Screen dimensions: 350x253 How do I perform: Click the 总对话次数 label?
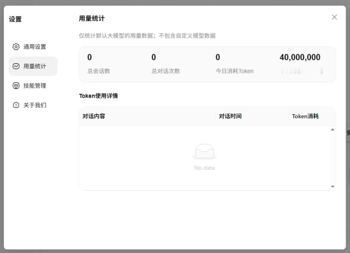tap(166, 71)
